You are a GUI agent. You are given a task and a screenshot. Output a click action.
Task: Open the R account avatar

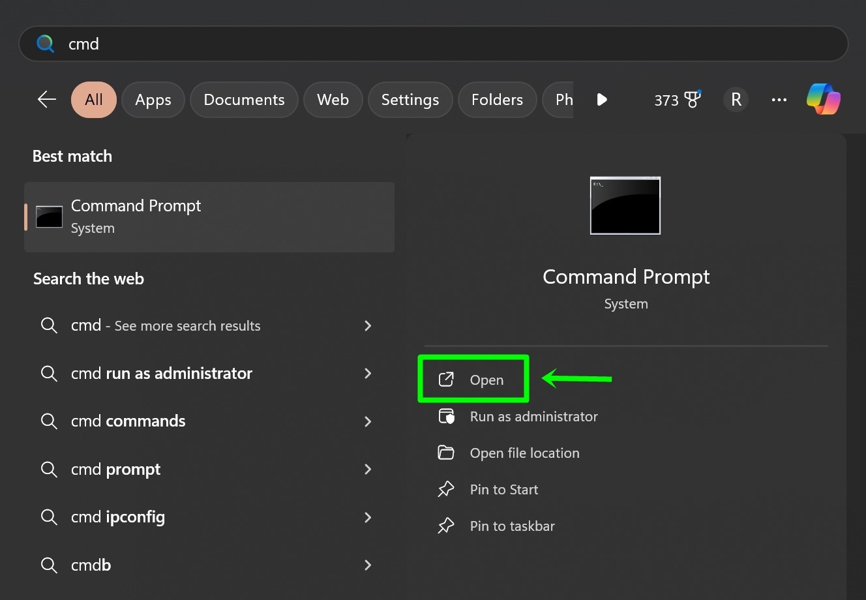coord(736,100)
